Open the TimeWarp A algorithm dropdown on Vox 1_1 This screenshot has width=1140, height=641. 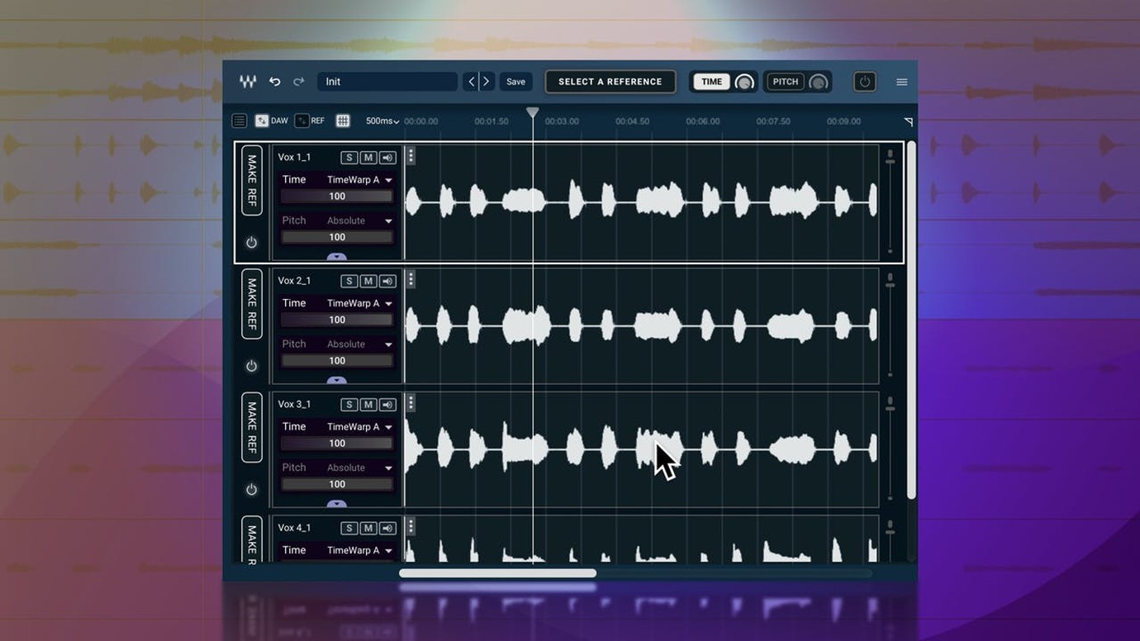[x=359, y=179]
